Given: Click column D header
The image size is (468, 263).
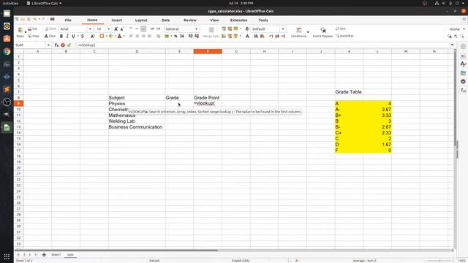Looking at the screenshot, I should click(x=137, y=51).
